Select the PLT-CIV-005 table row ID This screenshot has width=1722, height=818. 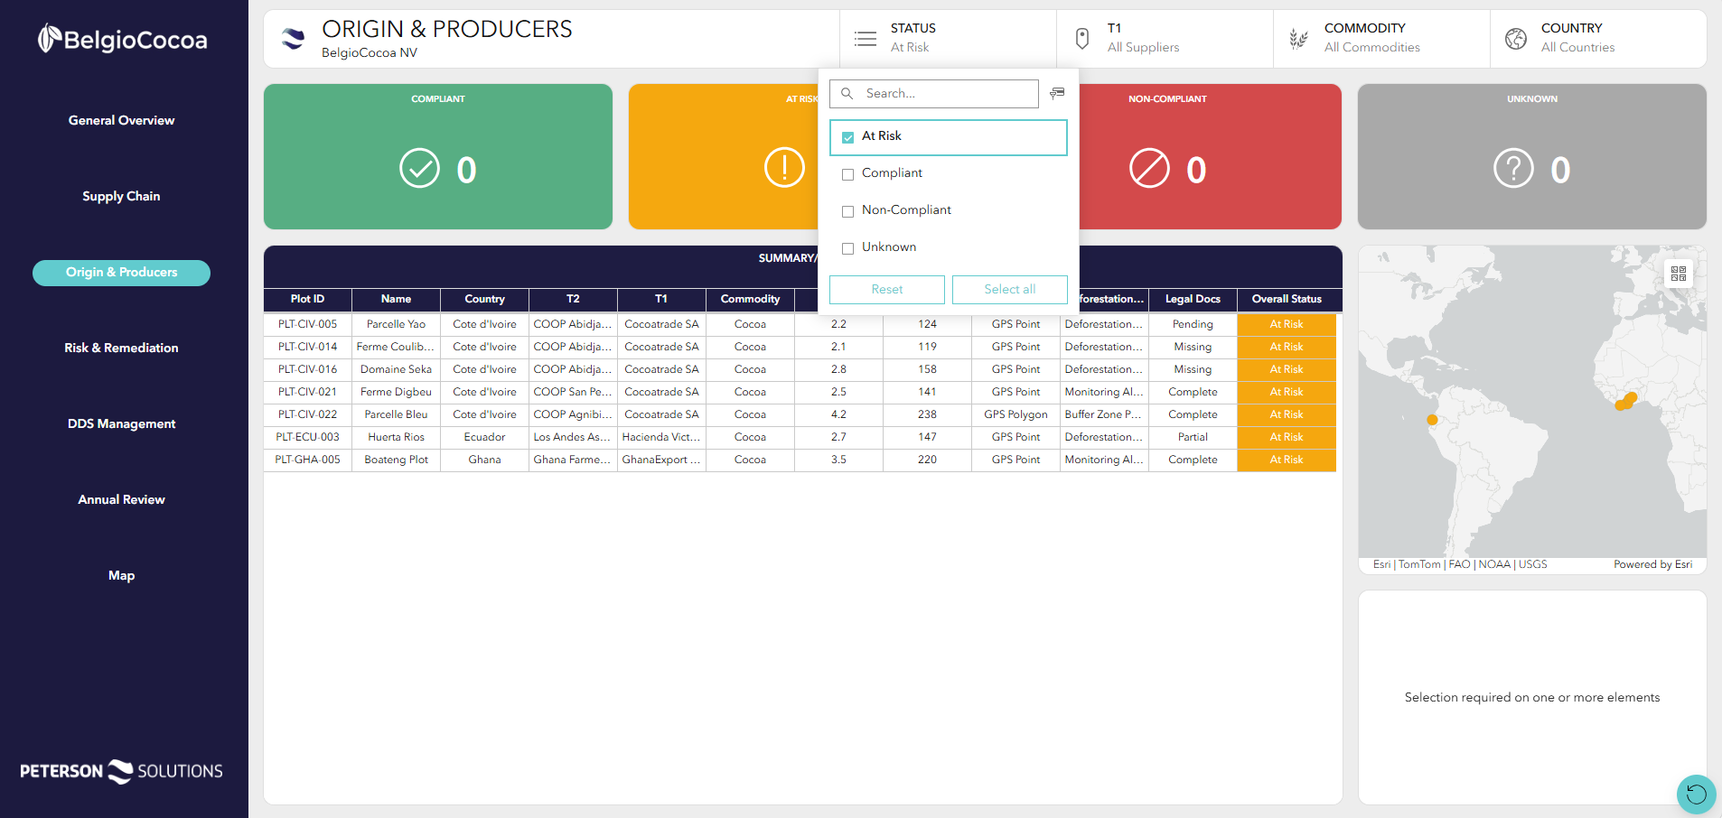(x=307, y=324)
